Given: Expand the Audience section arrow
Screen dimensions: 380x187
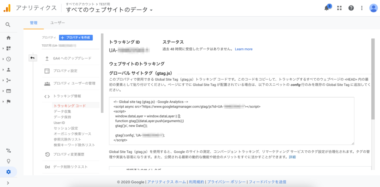Looking at the screenshot, I should [x=3, y=70].
